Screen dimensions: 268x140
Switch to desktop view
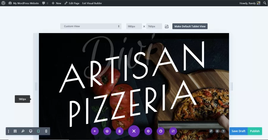pyautogui.click(x=31, y=131)
